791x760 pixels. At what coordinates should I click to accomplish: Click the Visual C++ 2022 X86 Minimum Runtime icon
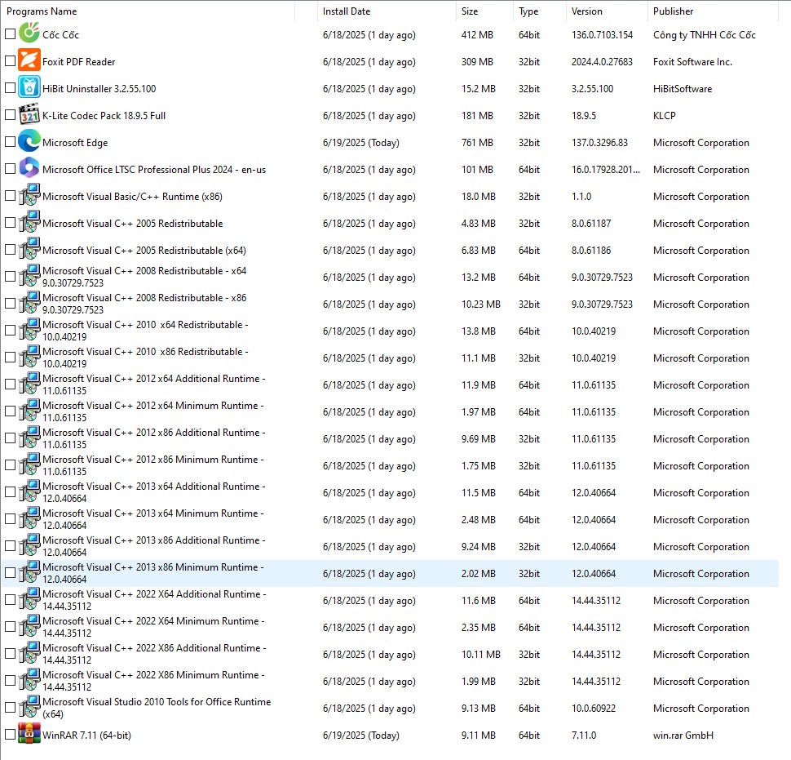[29, 680]
